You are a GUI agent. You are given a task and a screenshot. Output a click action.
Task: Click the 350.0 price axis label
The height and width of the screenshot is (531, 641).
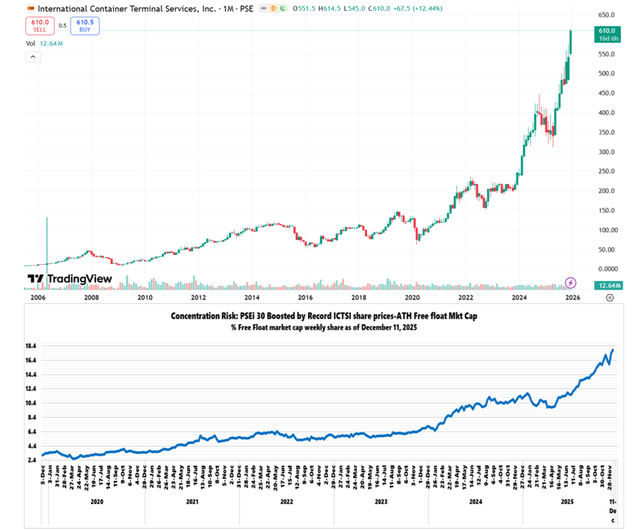tap(606, 132)
